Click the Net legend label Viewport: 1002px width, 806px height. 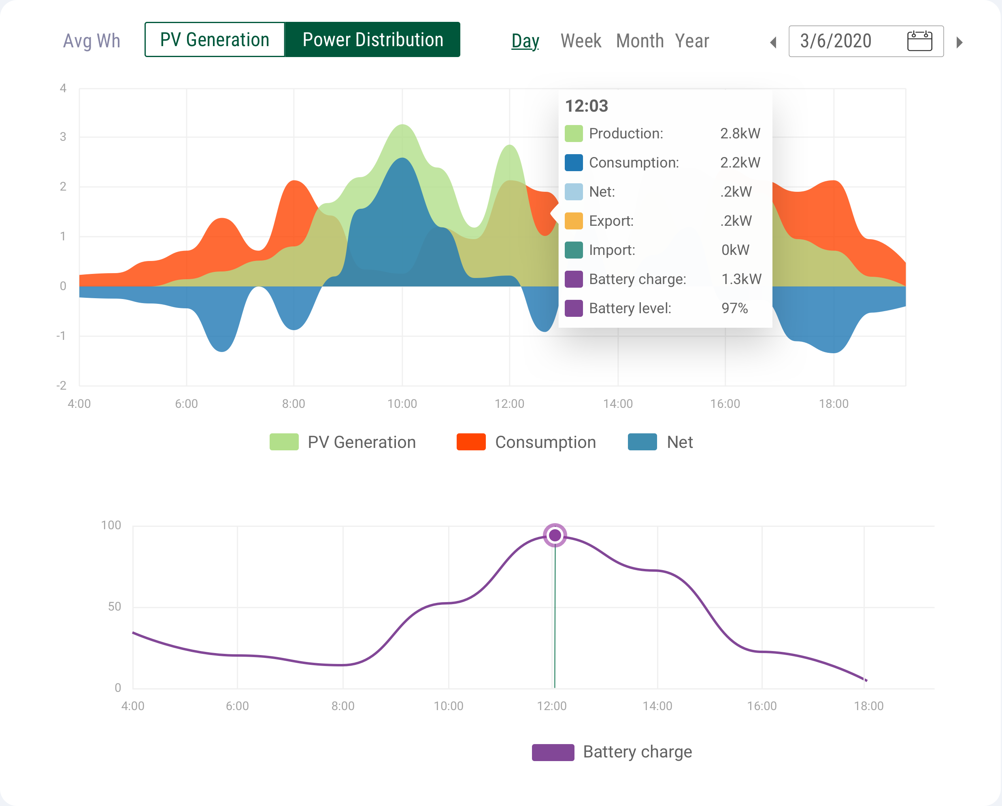(680, 442)
